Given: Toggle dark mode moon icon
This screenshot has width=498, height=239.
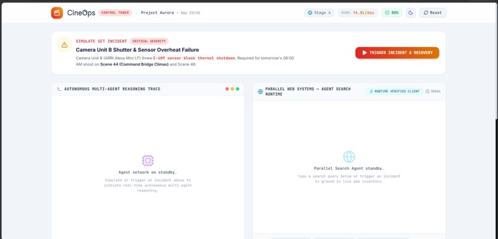Looking at the screenshot, I should 411,13.
